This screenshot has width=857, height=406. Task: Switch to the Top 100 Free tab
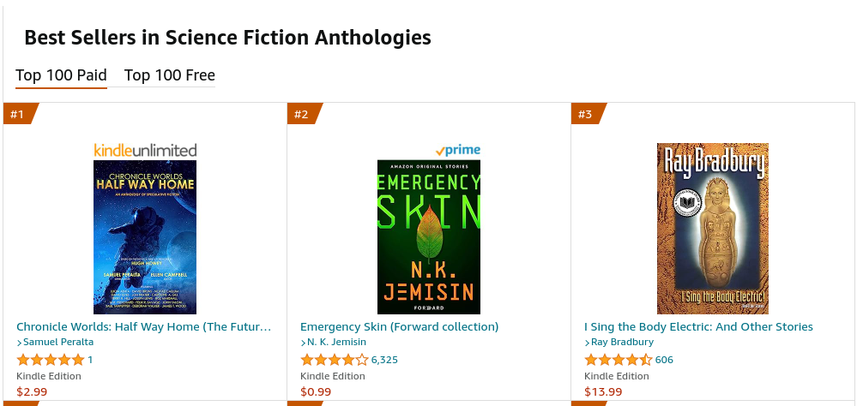click(170, 75)
